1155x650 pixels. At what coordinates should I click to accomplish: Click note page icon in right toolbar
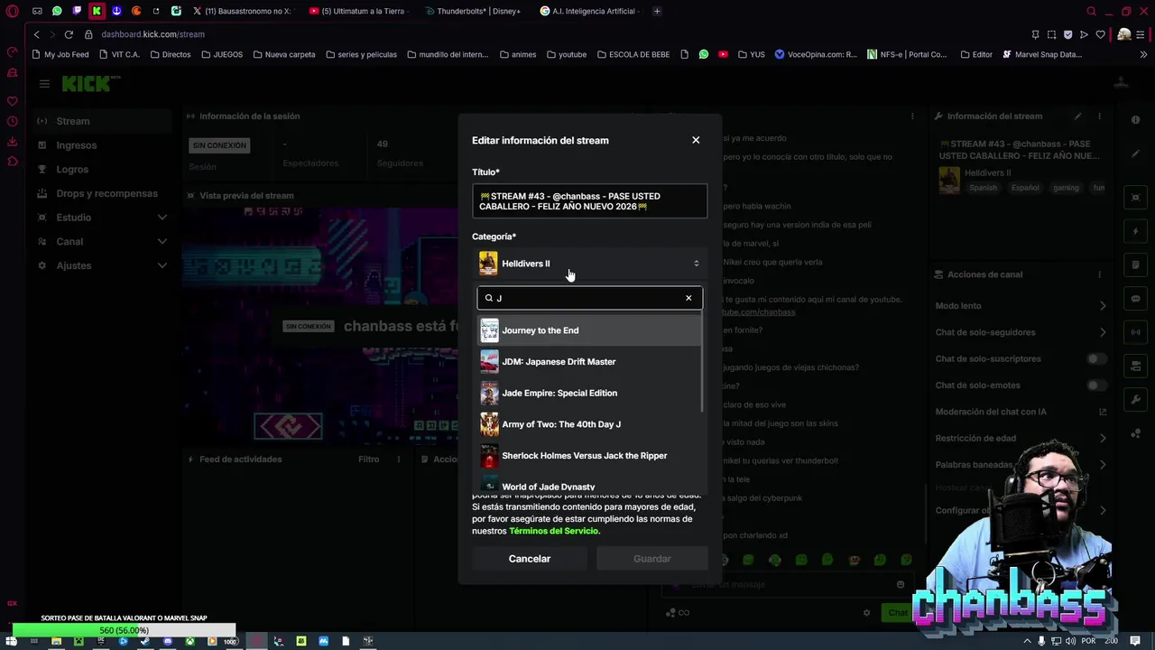(x=1136, y=265)
